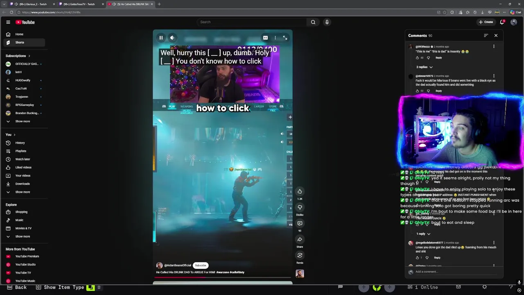This screenshot has width=524, height=295.
Task: Close the Comments panel
Action: [496, 36]
